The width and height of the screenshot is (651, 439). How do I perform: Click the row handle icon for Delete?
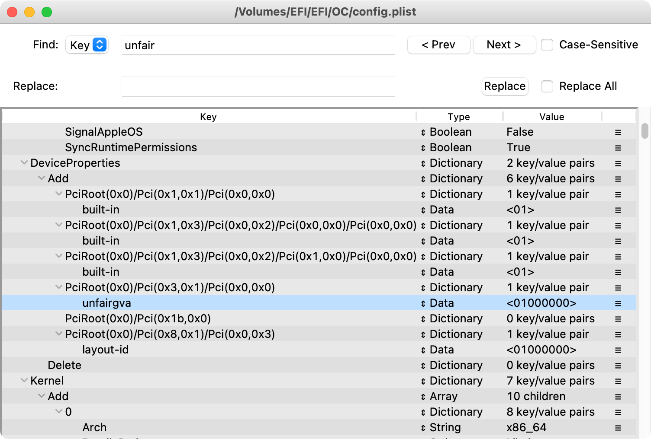click(x=618, y=366)
